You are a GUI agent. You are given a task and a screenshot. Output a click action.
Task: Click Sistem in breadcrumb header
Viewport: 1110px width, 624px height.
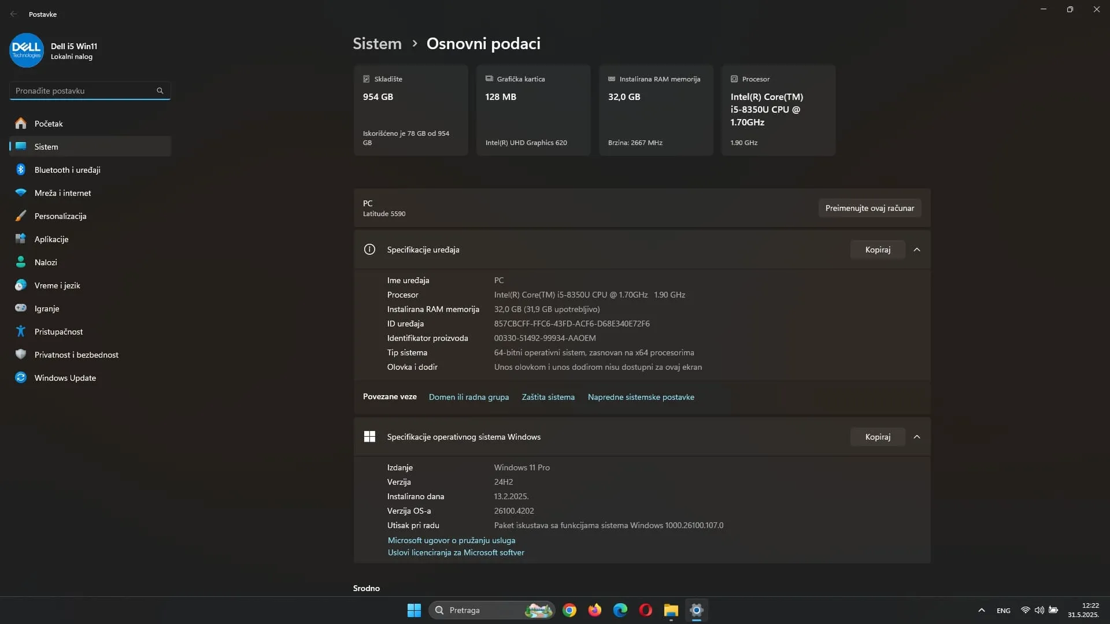[377, 43]
